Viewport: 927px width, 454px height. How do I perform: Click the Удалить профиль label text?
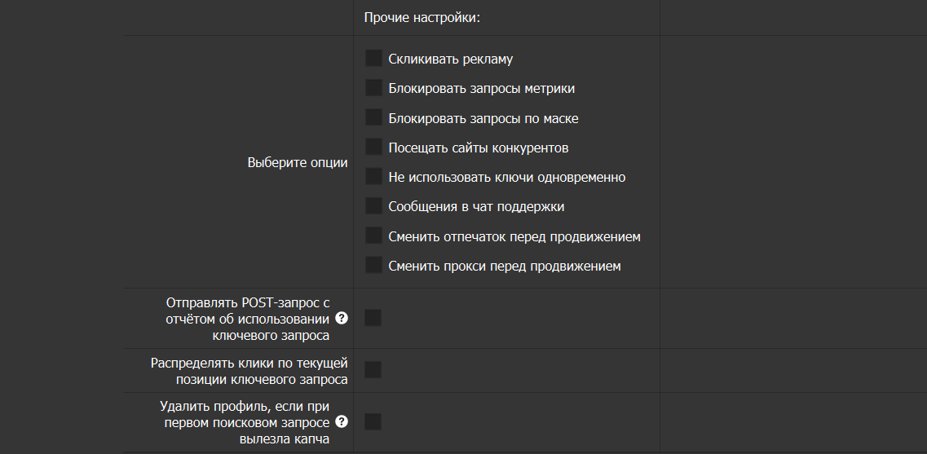pos(247,422)
